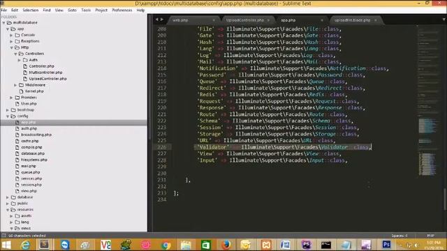Open mail.php in the sidebar
The width and height of the screenshot is (447, 251).
pos(29,166)
